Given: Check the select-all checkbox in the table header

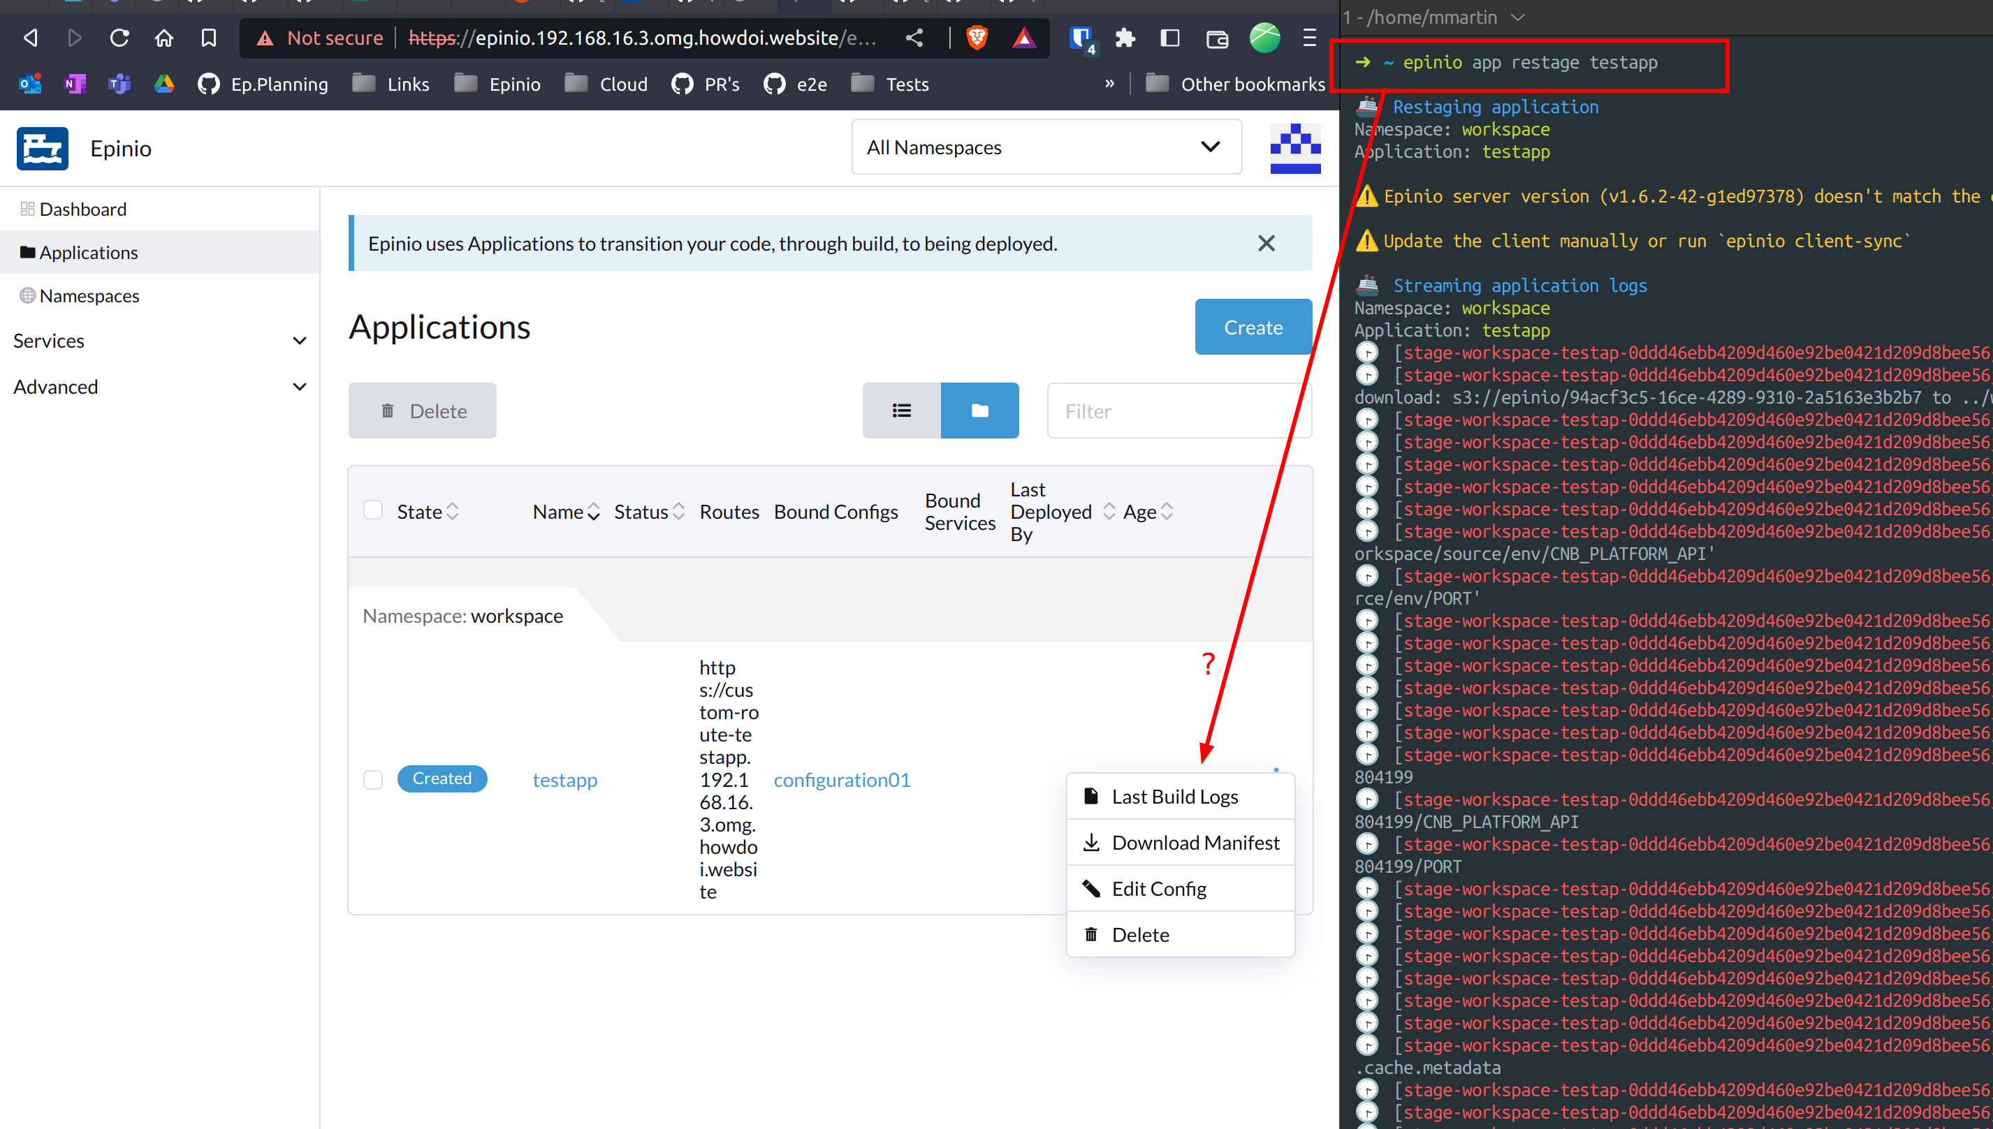Looking at the screenshot, I should point(373,510).
